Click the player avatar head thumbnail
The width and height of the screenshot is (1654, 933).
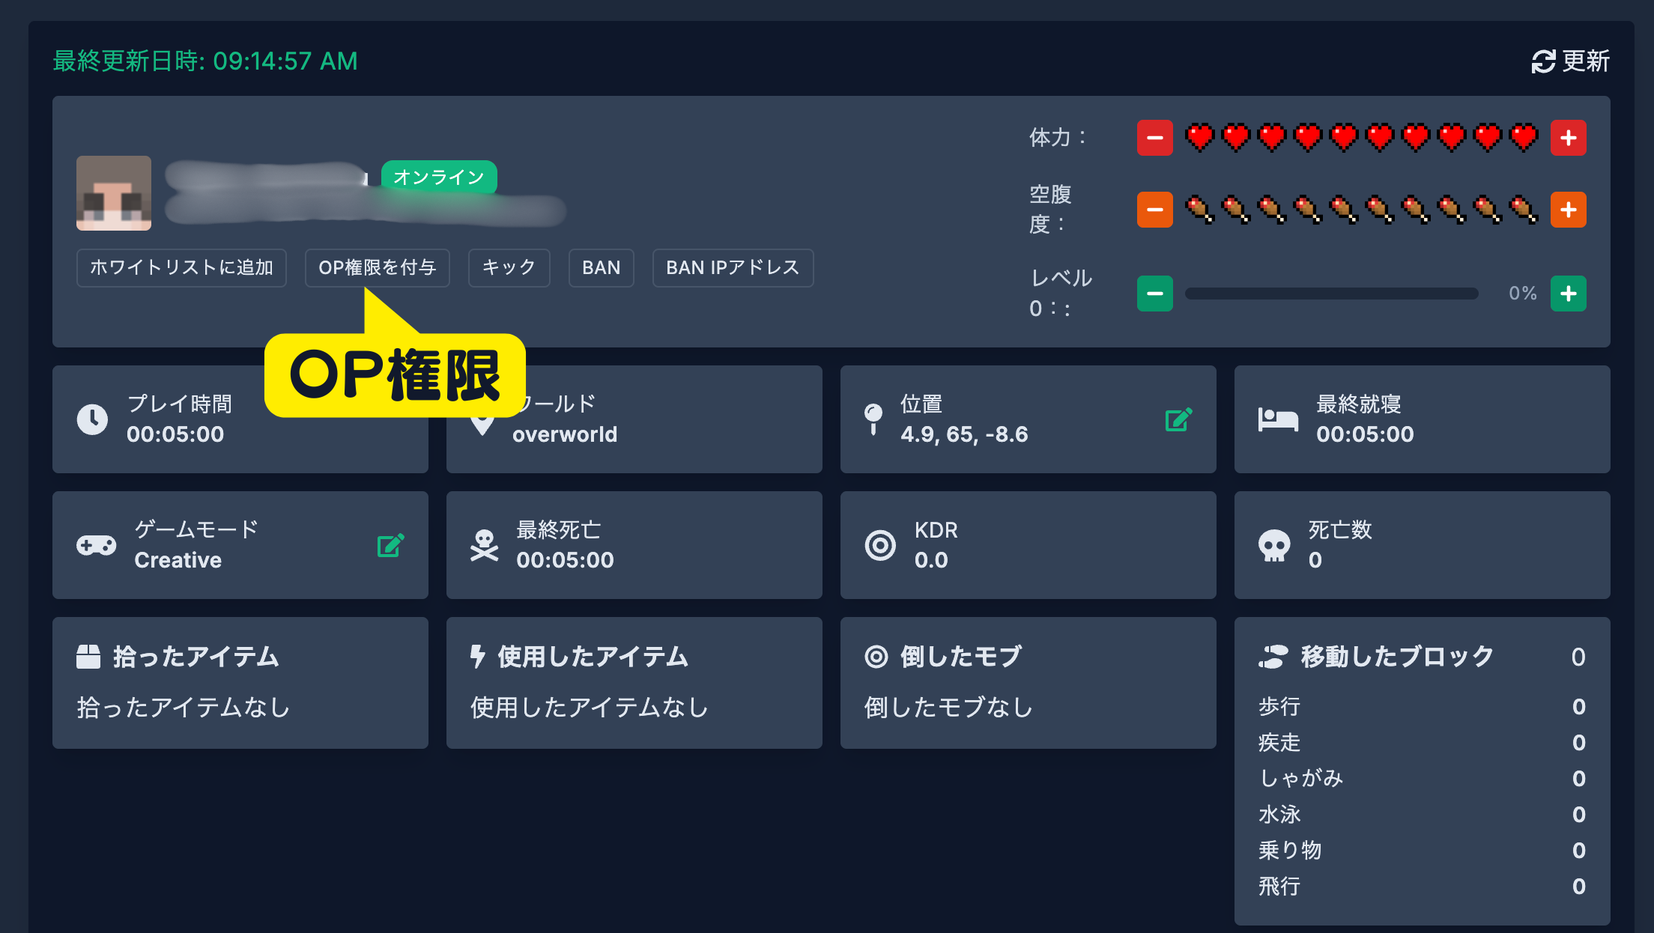click(x=114, y=193)
